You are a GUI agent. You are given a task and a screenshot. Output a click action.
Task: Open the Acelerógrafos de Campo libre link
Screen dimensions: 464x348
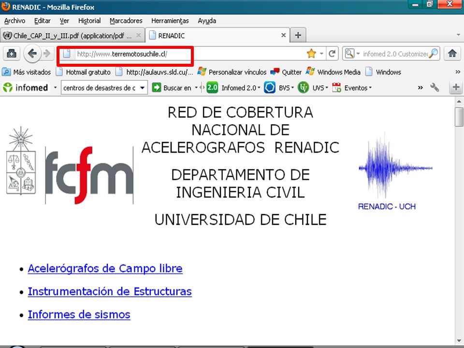105,268
